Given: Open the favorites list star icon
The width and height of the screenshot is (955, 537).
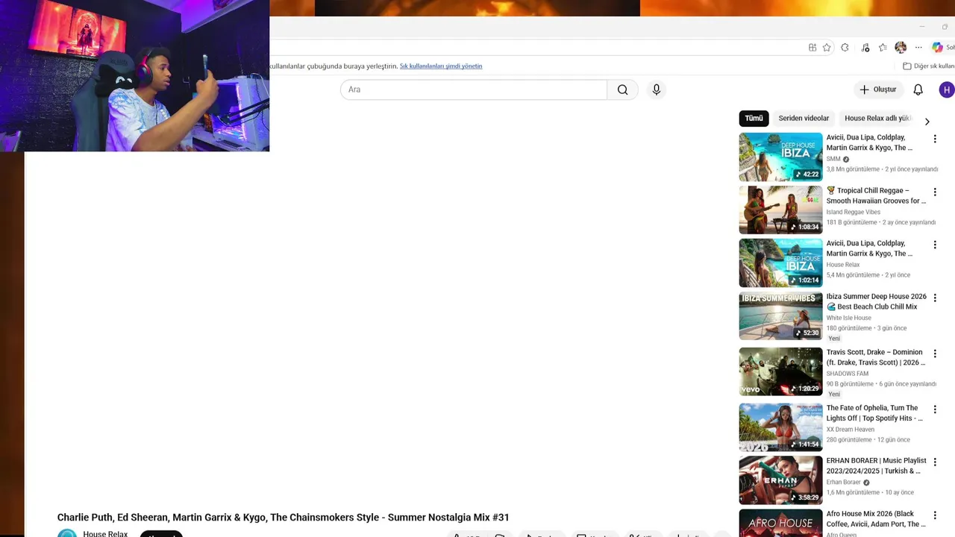Looking at the screenshot, I should [883, 48].
